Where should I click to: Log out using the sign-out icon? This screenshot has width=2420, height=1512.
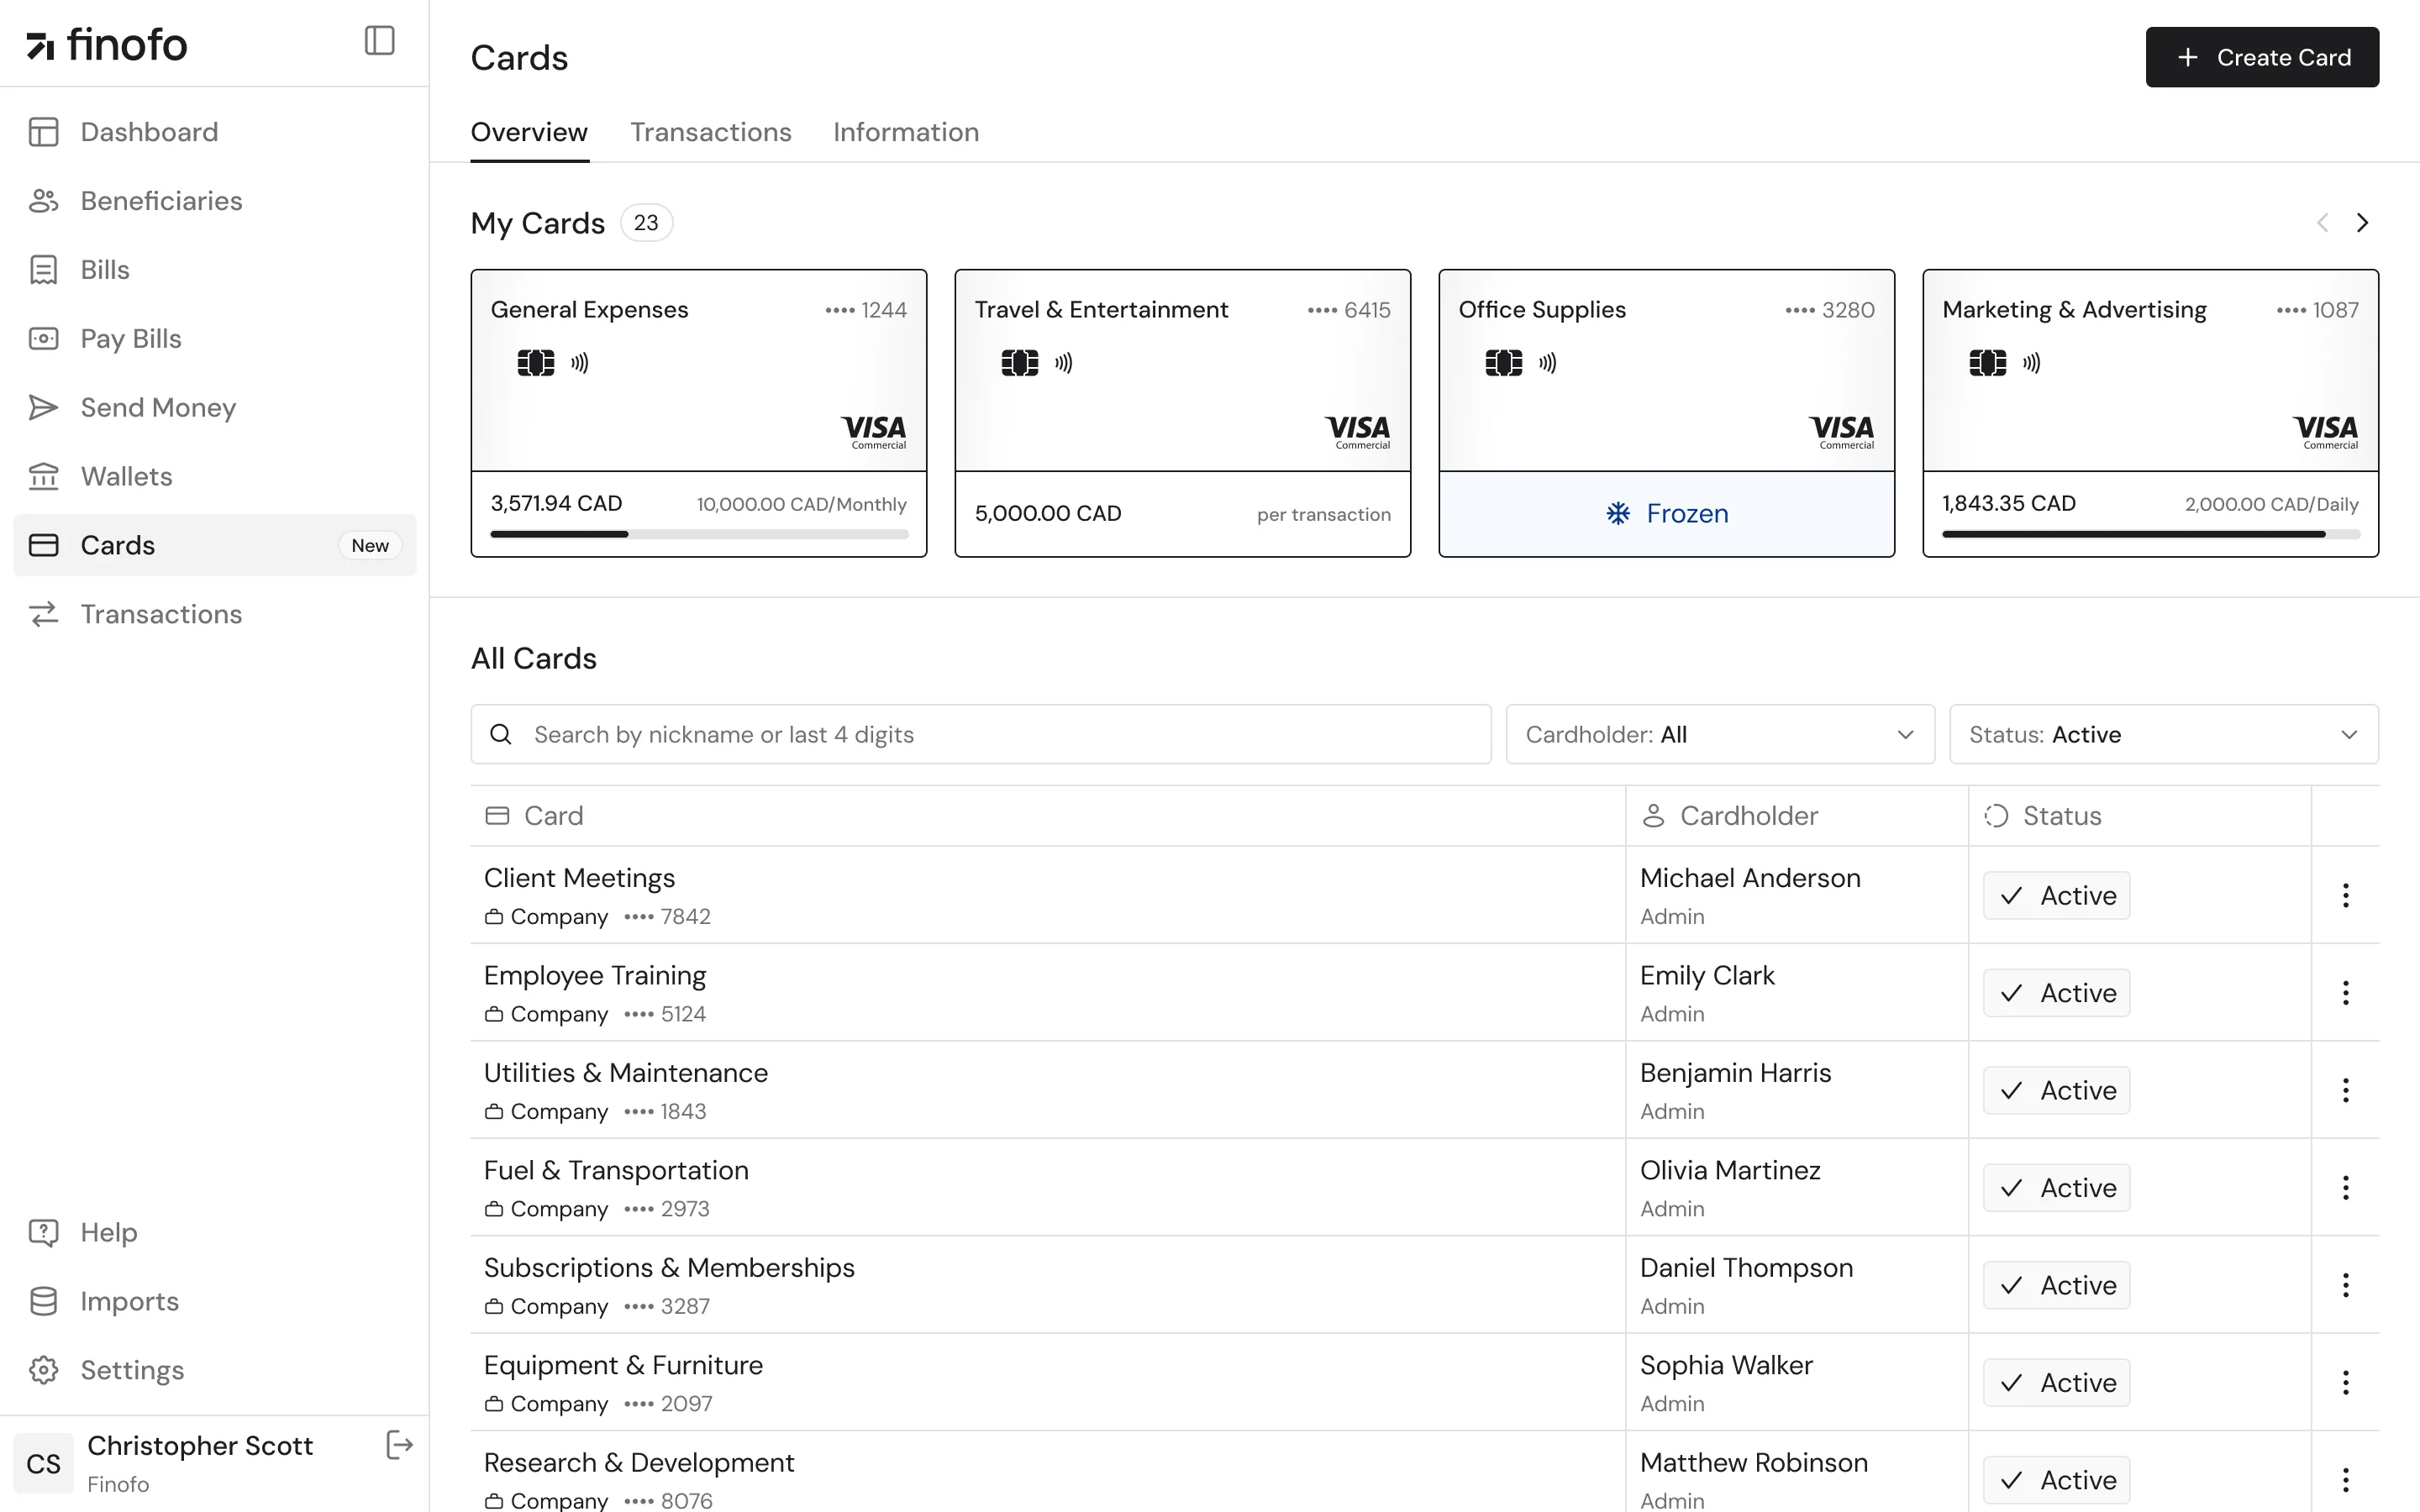point(398,1444)
